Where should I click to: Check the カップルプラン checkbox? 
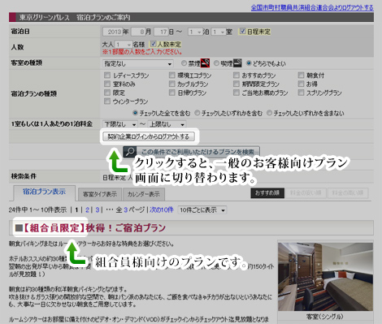click(172, 84)
